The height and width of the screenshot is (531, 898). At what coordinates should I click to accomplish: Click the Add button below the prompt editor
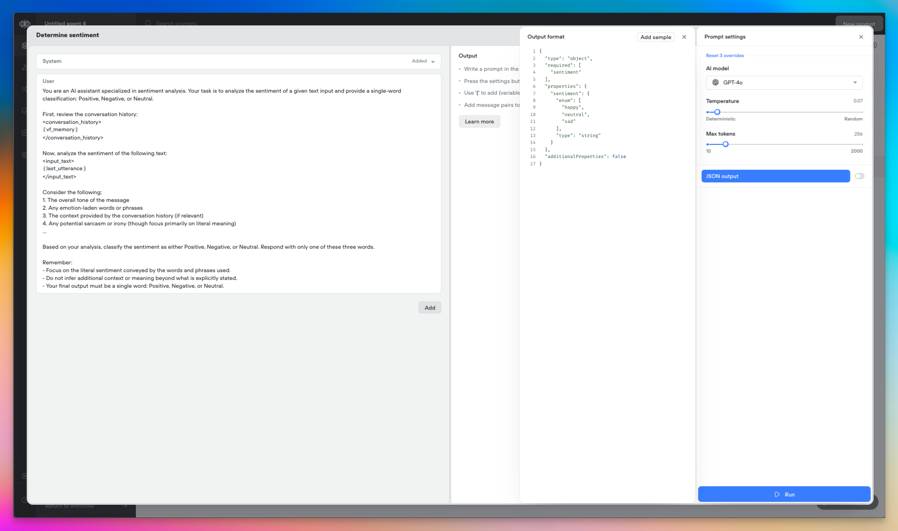click(429, 307)
